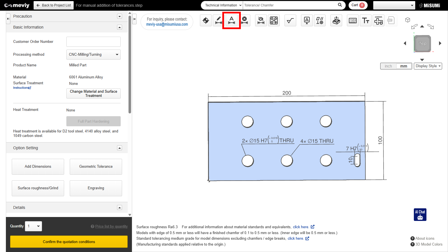This screenshot has width=448, height=252.
Task: Switch units to inch
Action: (388, 66)
